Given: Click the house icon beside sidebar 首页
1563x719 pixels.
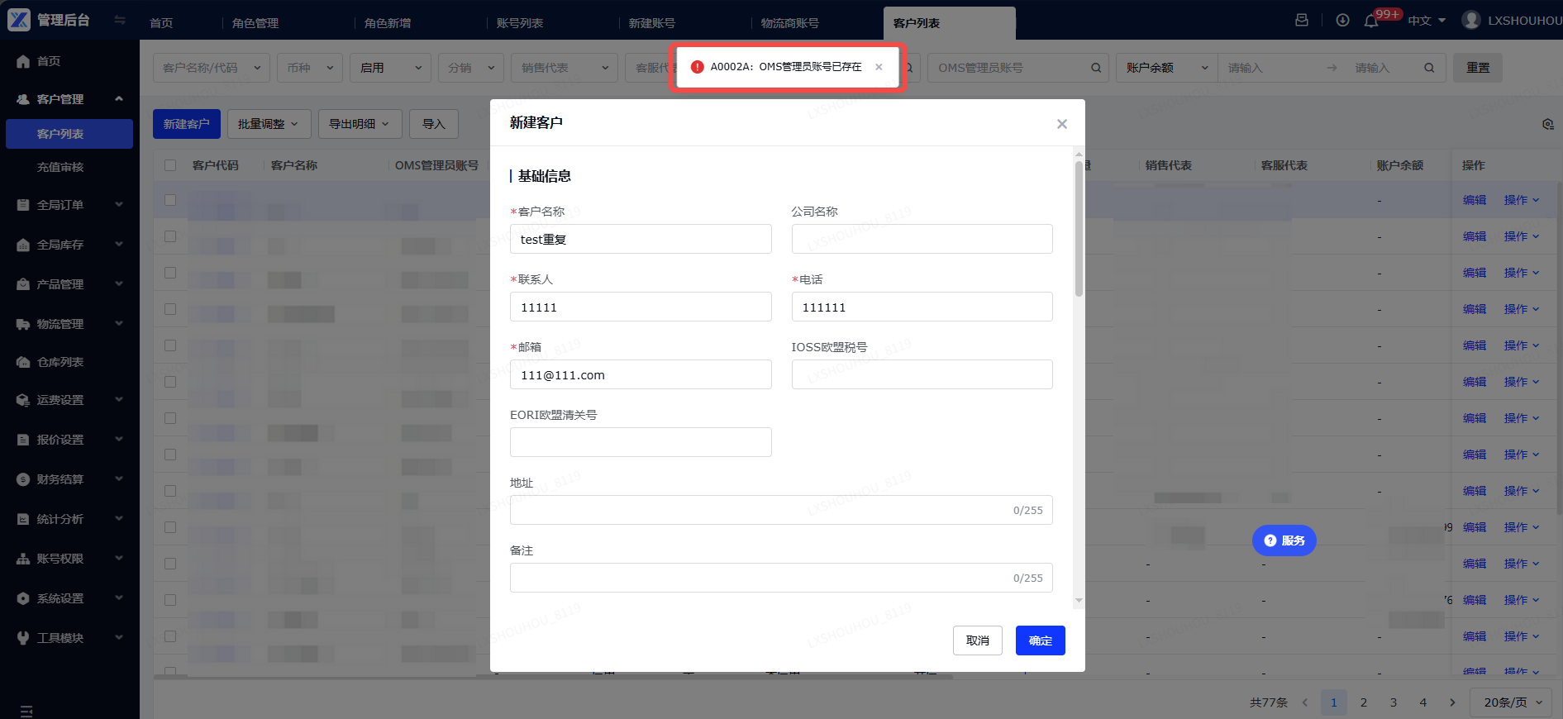Looking at the screenshot, I should click(23, 61).
